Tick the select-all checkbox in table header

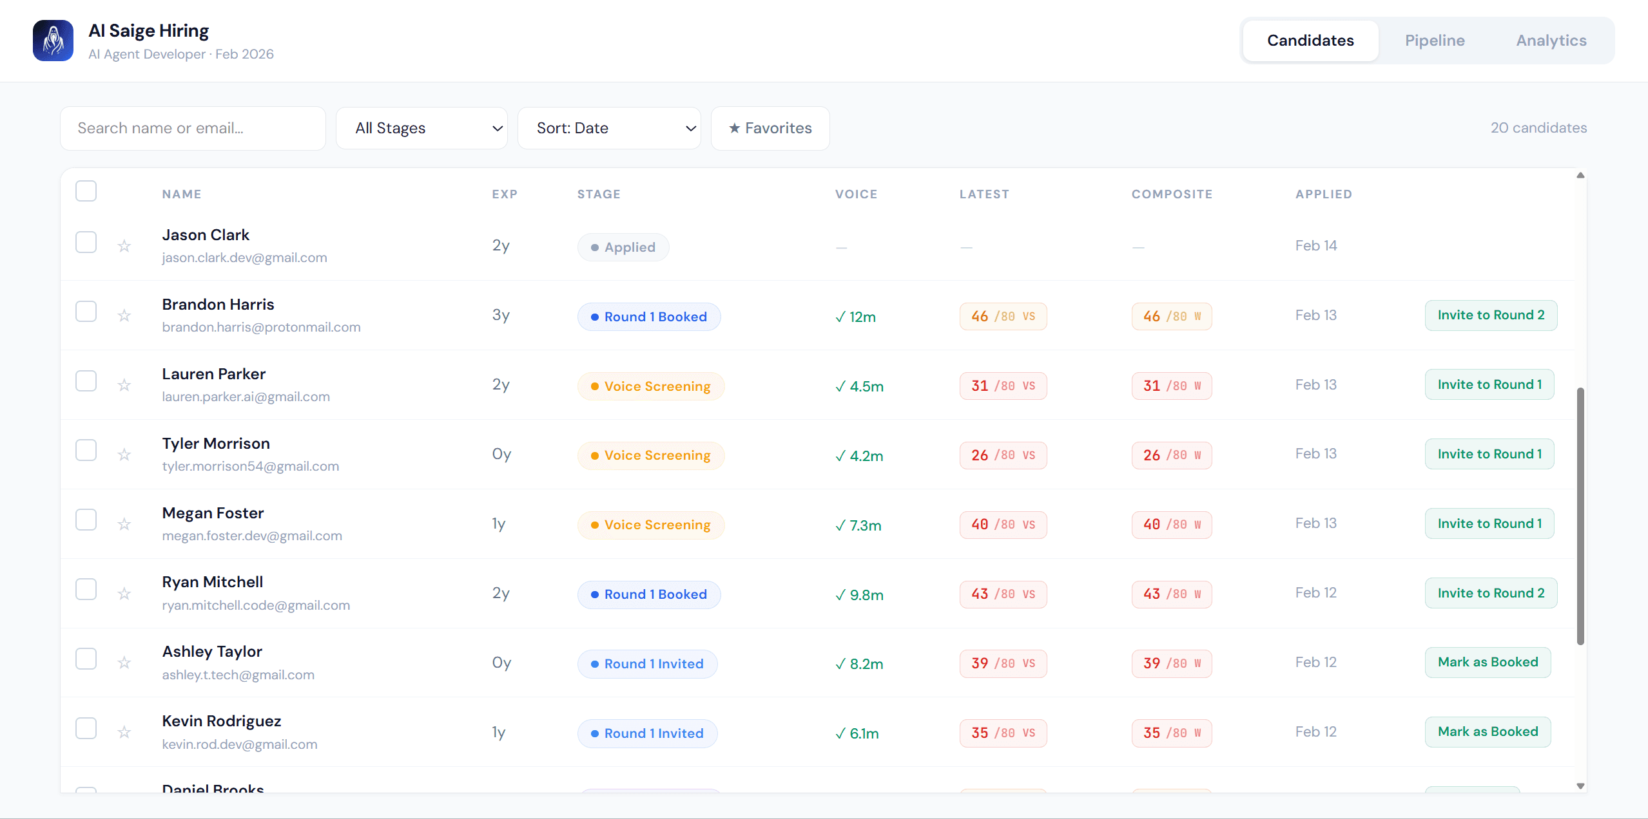coord(86,191)
